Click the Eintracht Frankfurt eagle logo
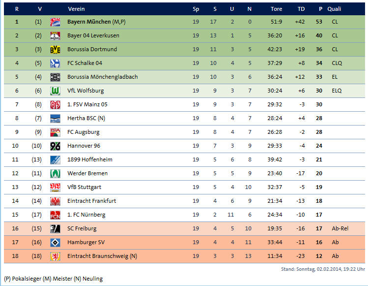Screen dimensions: 368x286 tap(55, 201)
